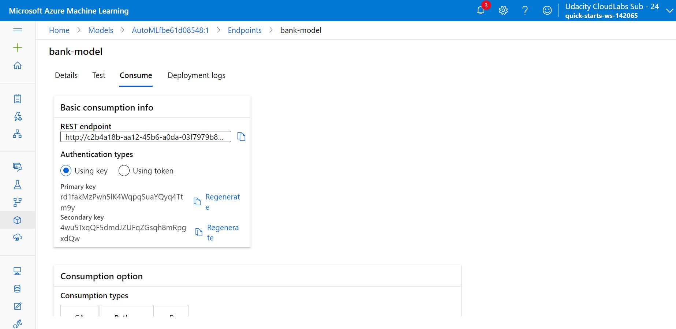Open the Models cube icon in the sidebar
Viewport: 676px width, 329px height.
pos(18,220)
